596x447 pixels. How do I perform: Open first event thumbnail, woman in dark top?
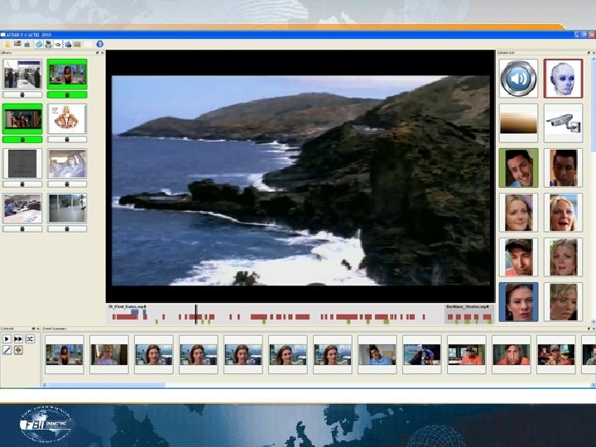pos(65,354)
